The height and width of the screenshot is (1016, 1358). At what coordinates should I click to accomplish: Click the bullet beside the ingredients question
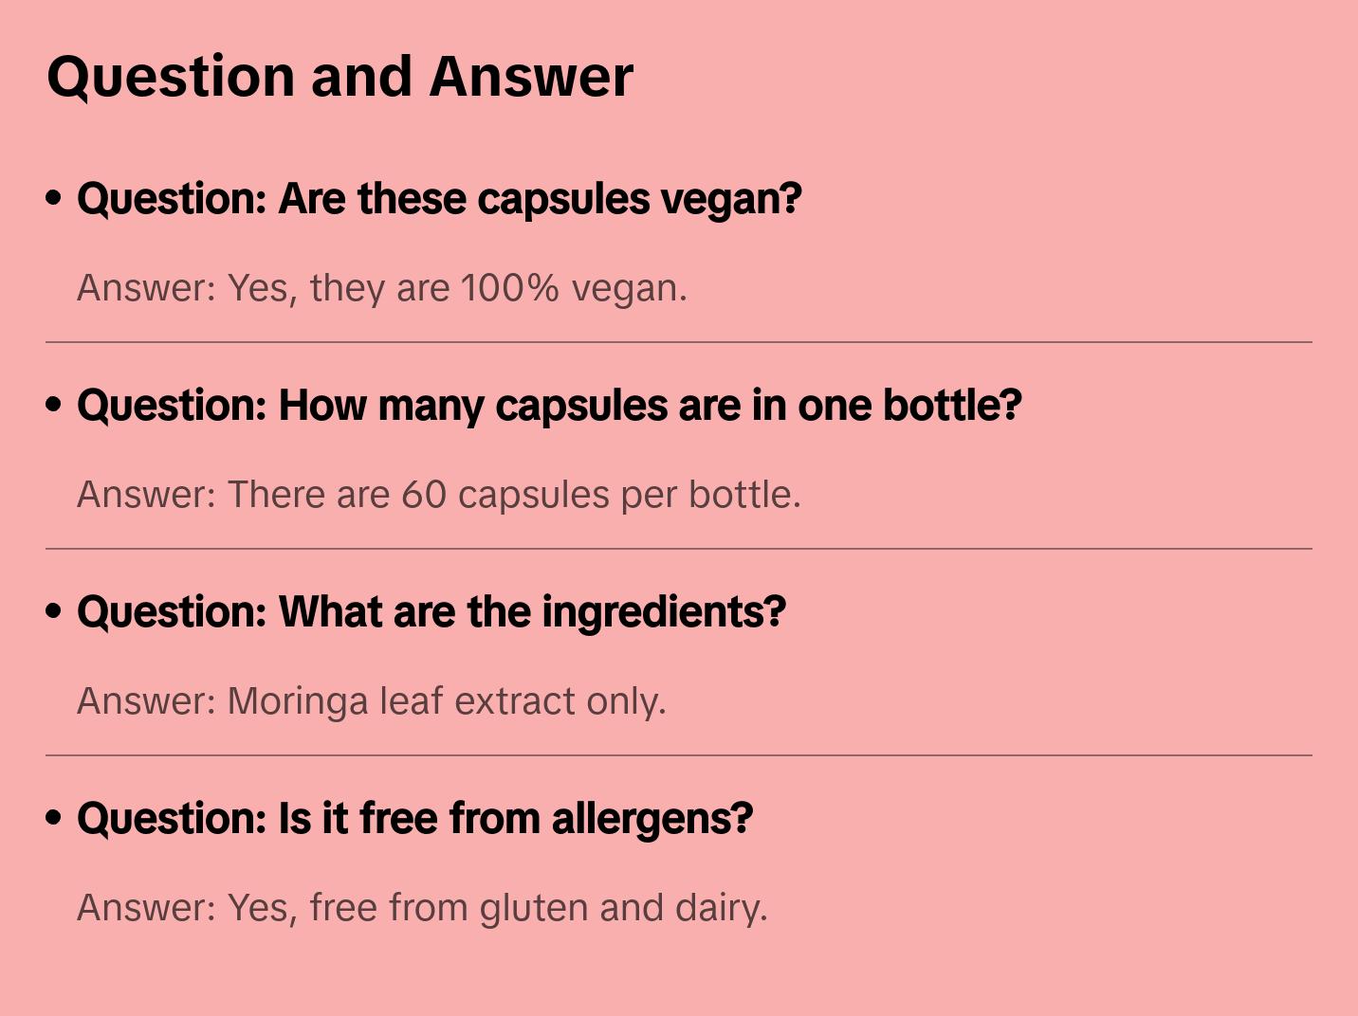pos(54,611)
